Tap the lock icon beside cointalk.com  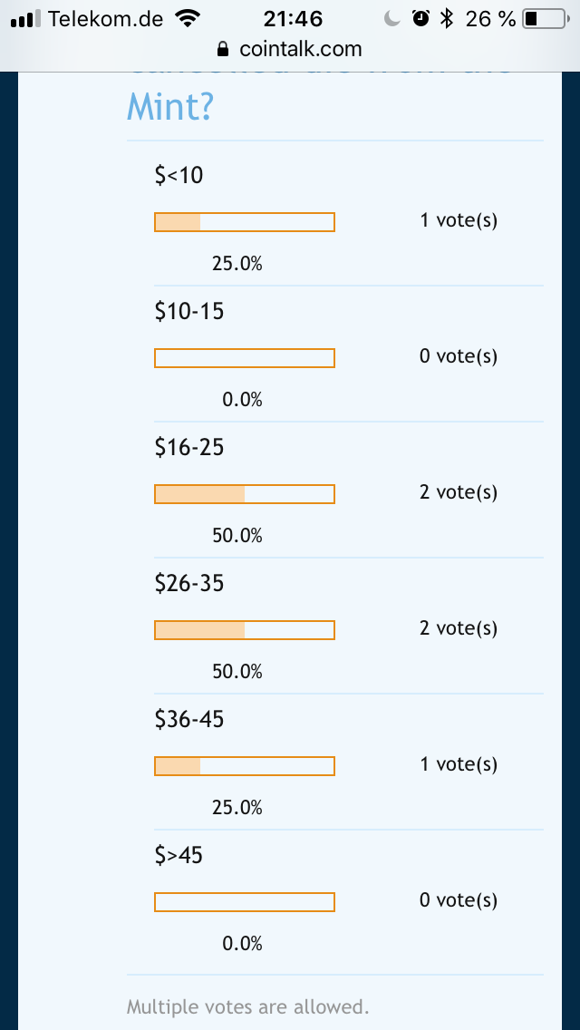pyautogui.click(x=224, y=50)
